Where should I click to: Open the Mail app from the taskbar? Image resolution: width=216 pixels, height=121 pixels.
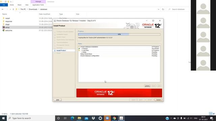click(x=86, y=118)
